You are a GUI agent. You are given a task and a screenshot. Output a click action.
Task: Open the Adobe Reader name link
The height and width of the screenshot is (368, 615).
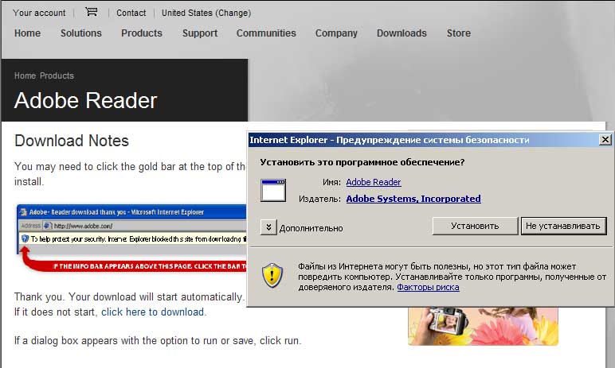click(374, 182)
